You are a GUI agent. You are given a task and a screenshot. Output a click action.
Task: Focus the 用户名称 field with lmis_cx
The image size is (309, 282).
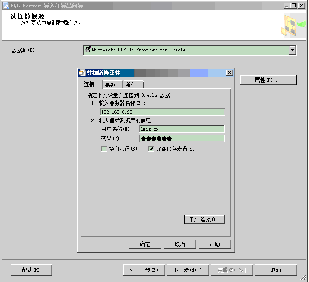182,129
